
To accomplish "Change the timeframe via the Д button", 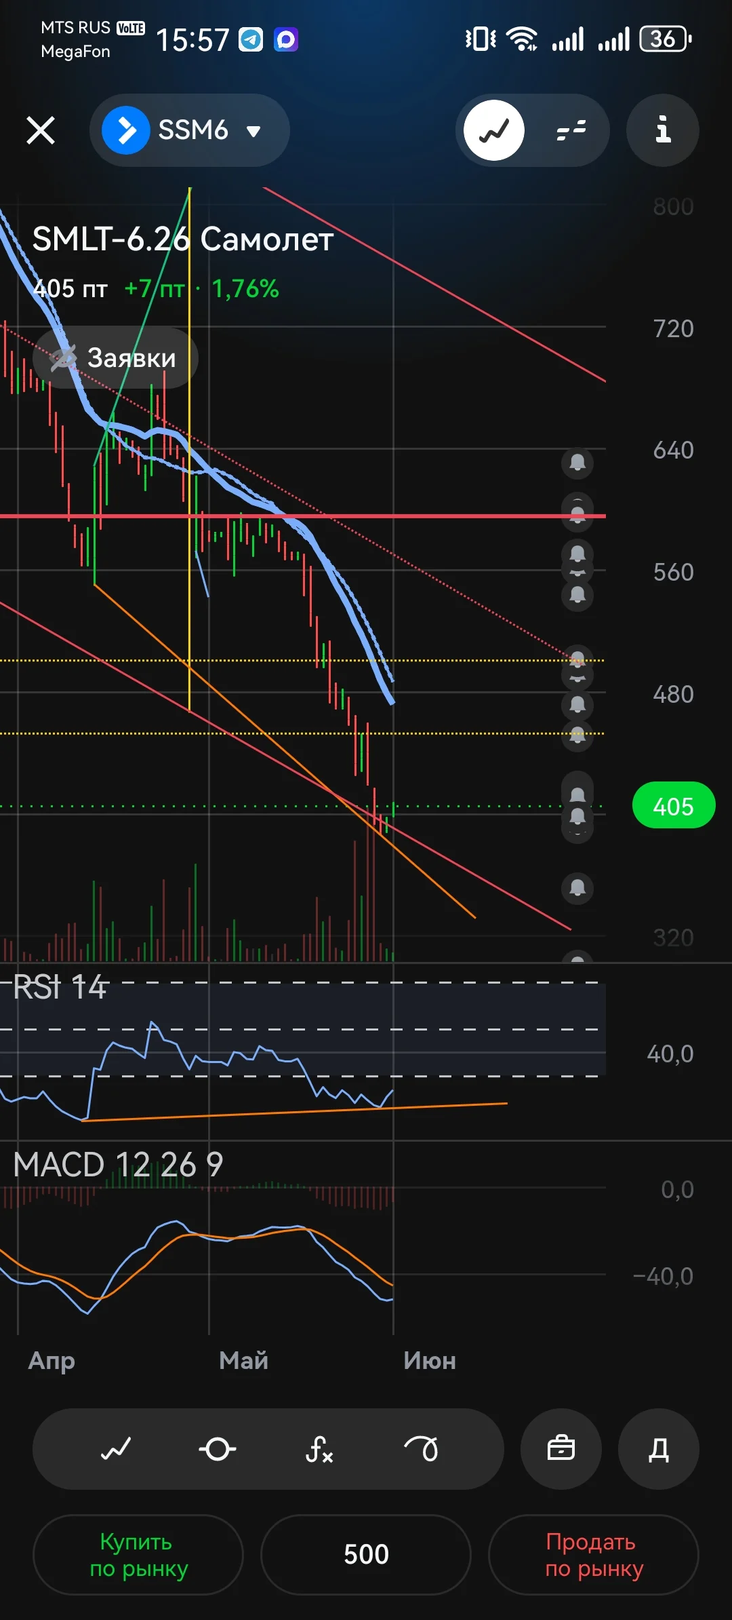I will click(x=659, y=1449).
